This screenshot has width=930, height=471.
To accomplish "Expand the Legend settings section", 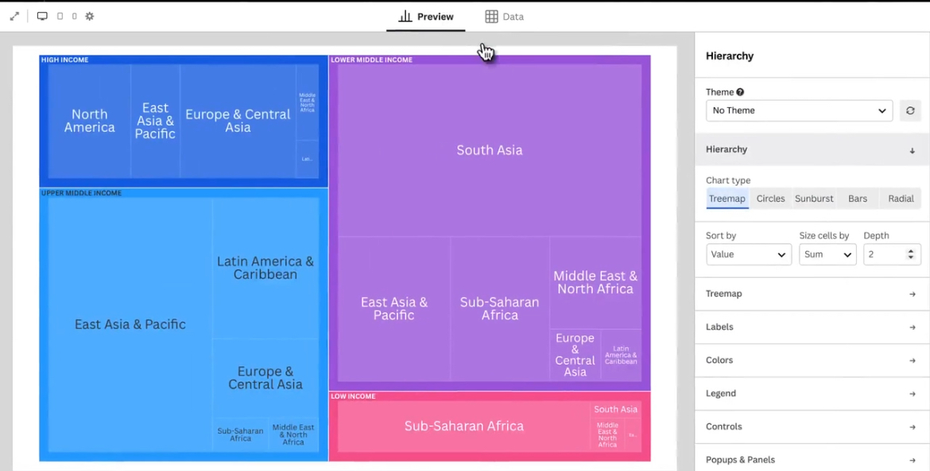I will coord(812,394).
